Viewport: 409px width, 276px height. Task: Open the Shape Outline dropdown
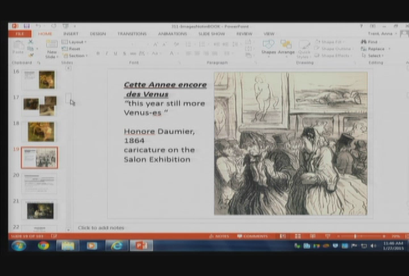point(333,48)
